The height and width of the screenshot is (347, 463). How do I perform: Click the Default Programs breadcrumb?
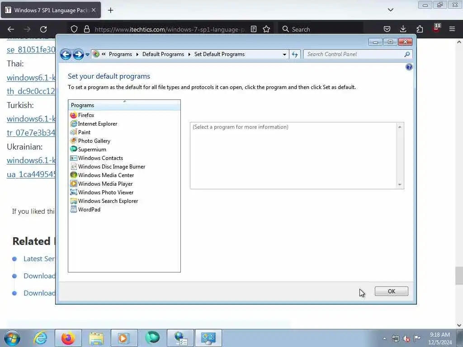pos(163,54)
